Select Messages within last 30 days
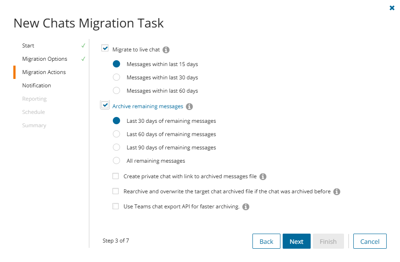The height and width of the screenshot is (262, 400). pyautogui.click(x=116, y=78)
